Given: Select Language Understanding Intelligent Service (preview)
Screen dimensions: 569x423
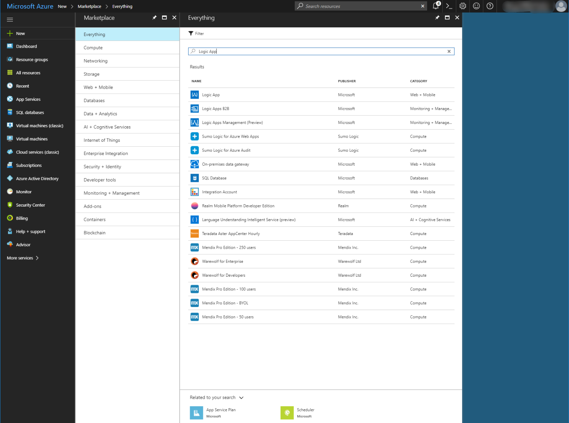Looking at the screenshot, I should (x=321, y=220).
